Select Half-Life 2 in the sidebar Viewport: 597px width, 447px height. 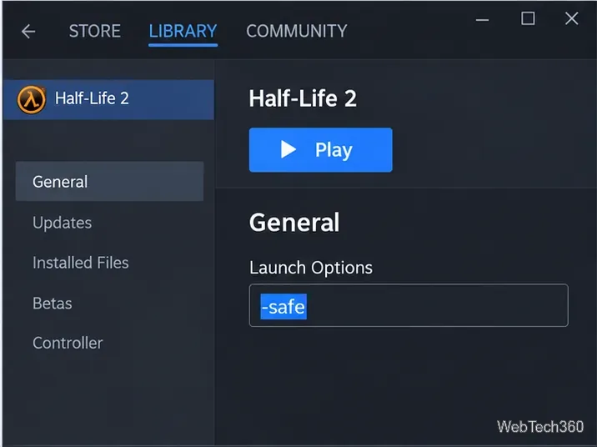coord(108,99)
